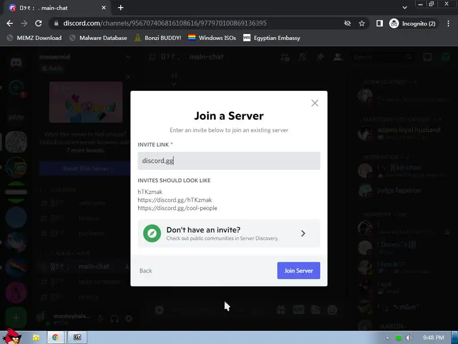The image size is (458, 344).
Task: Click the volume speaker tray icon
Action: pyautogui.click(x=409, y=338)
